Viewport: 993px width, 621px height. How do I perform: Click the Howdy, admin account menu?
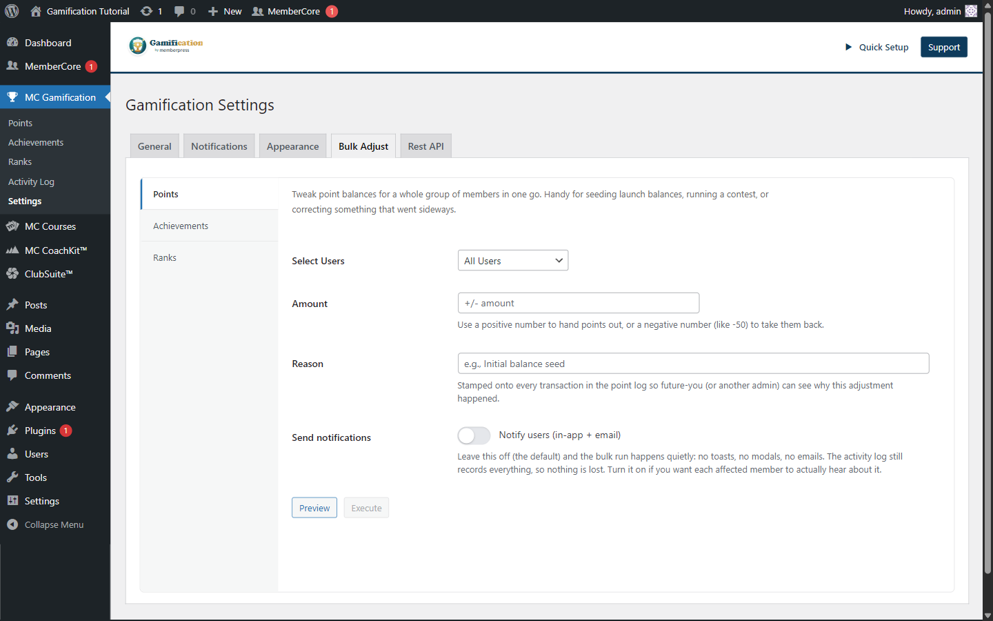[940, 11]
